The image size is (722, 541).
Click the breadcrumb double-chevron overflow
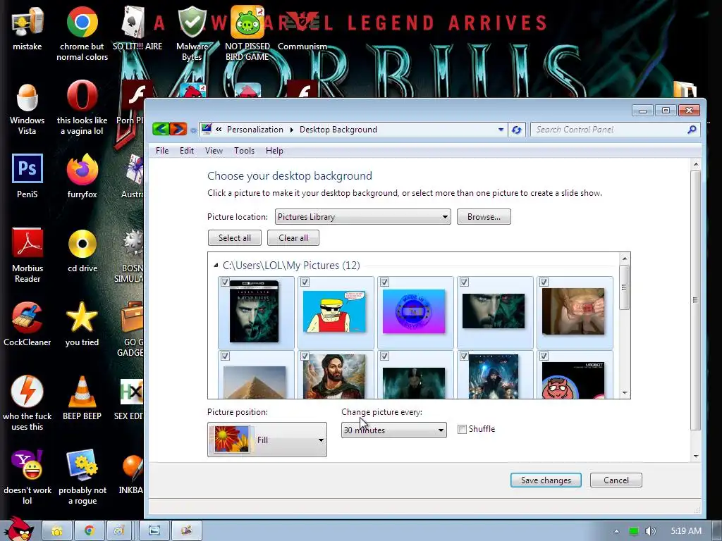pos(219,130)
